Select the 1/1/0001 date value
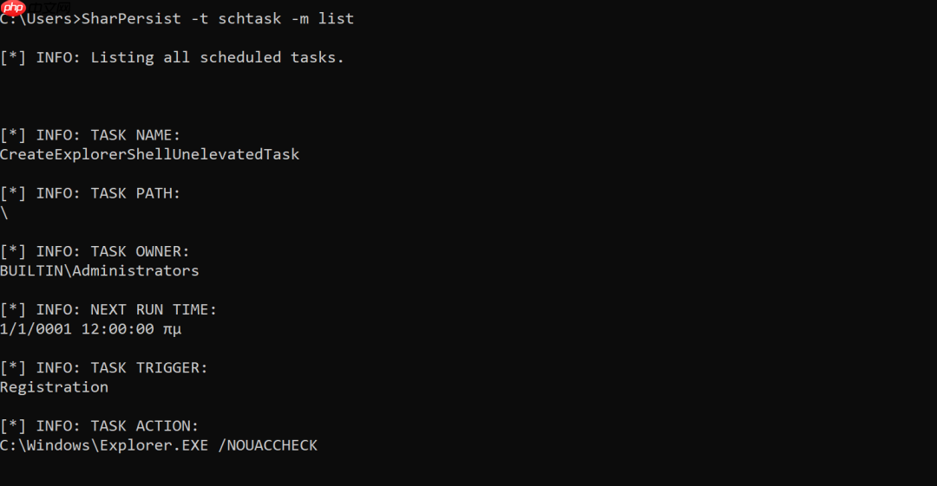The height and width of the screenshot is (486, 937). coord(36,329)
